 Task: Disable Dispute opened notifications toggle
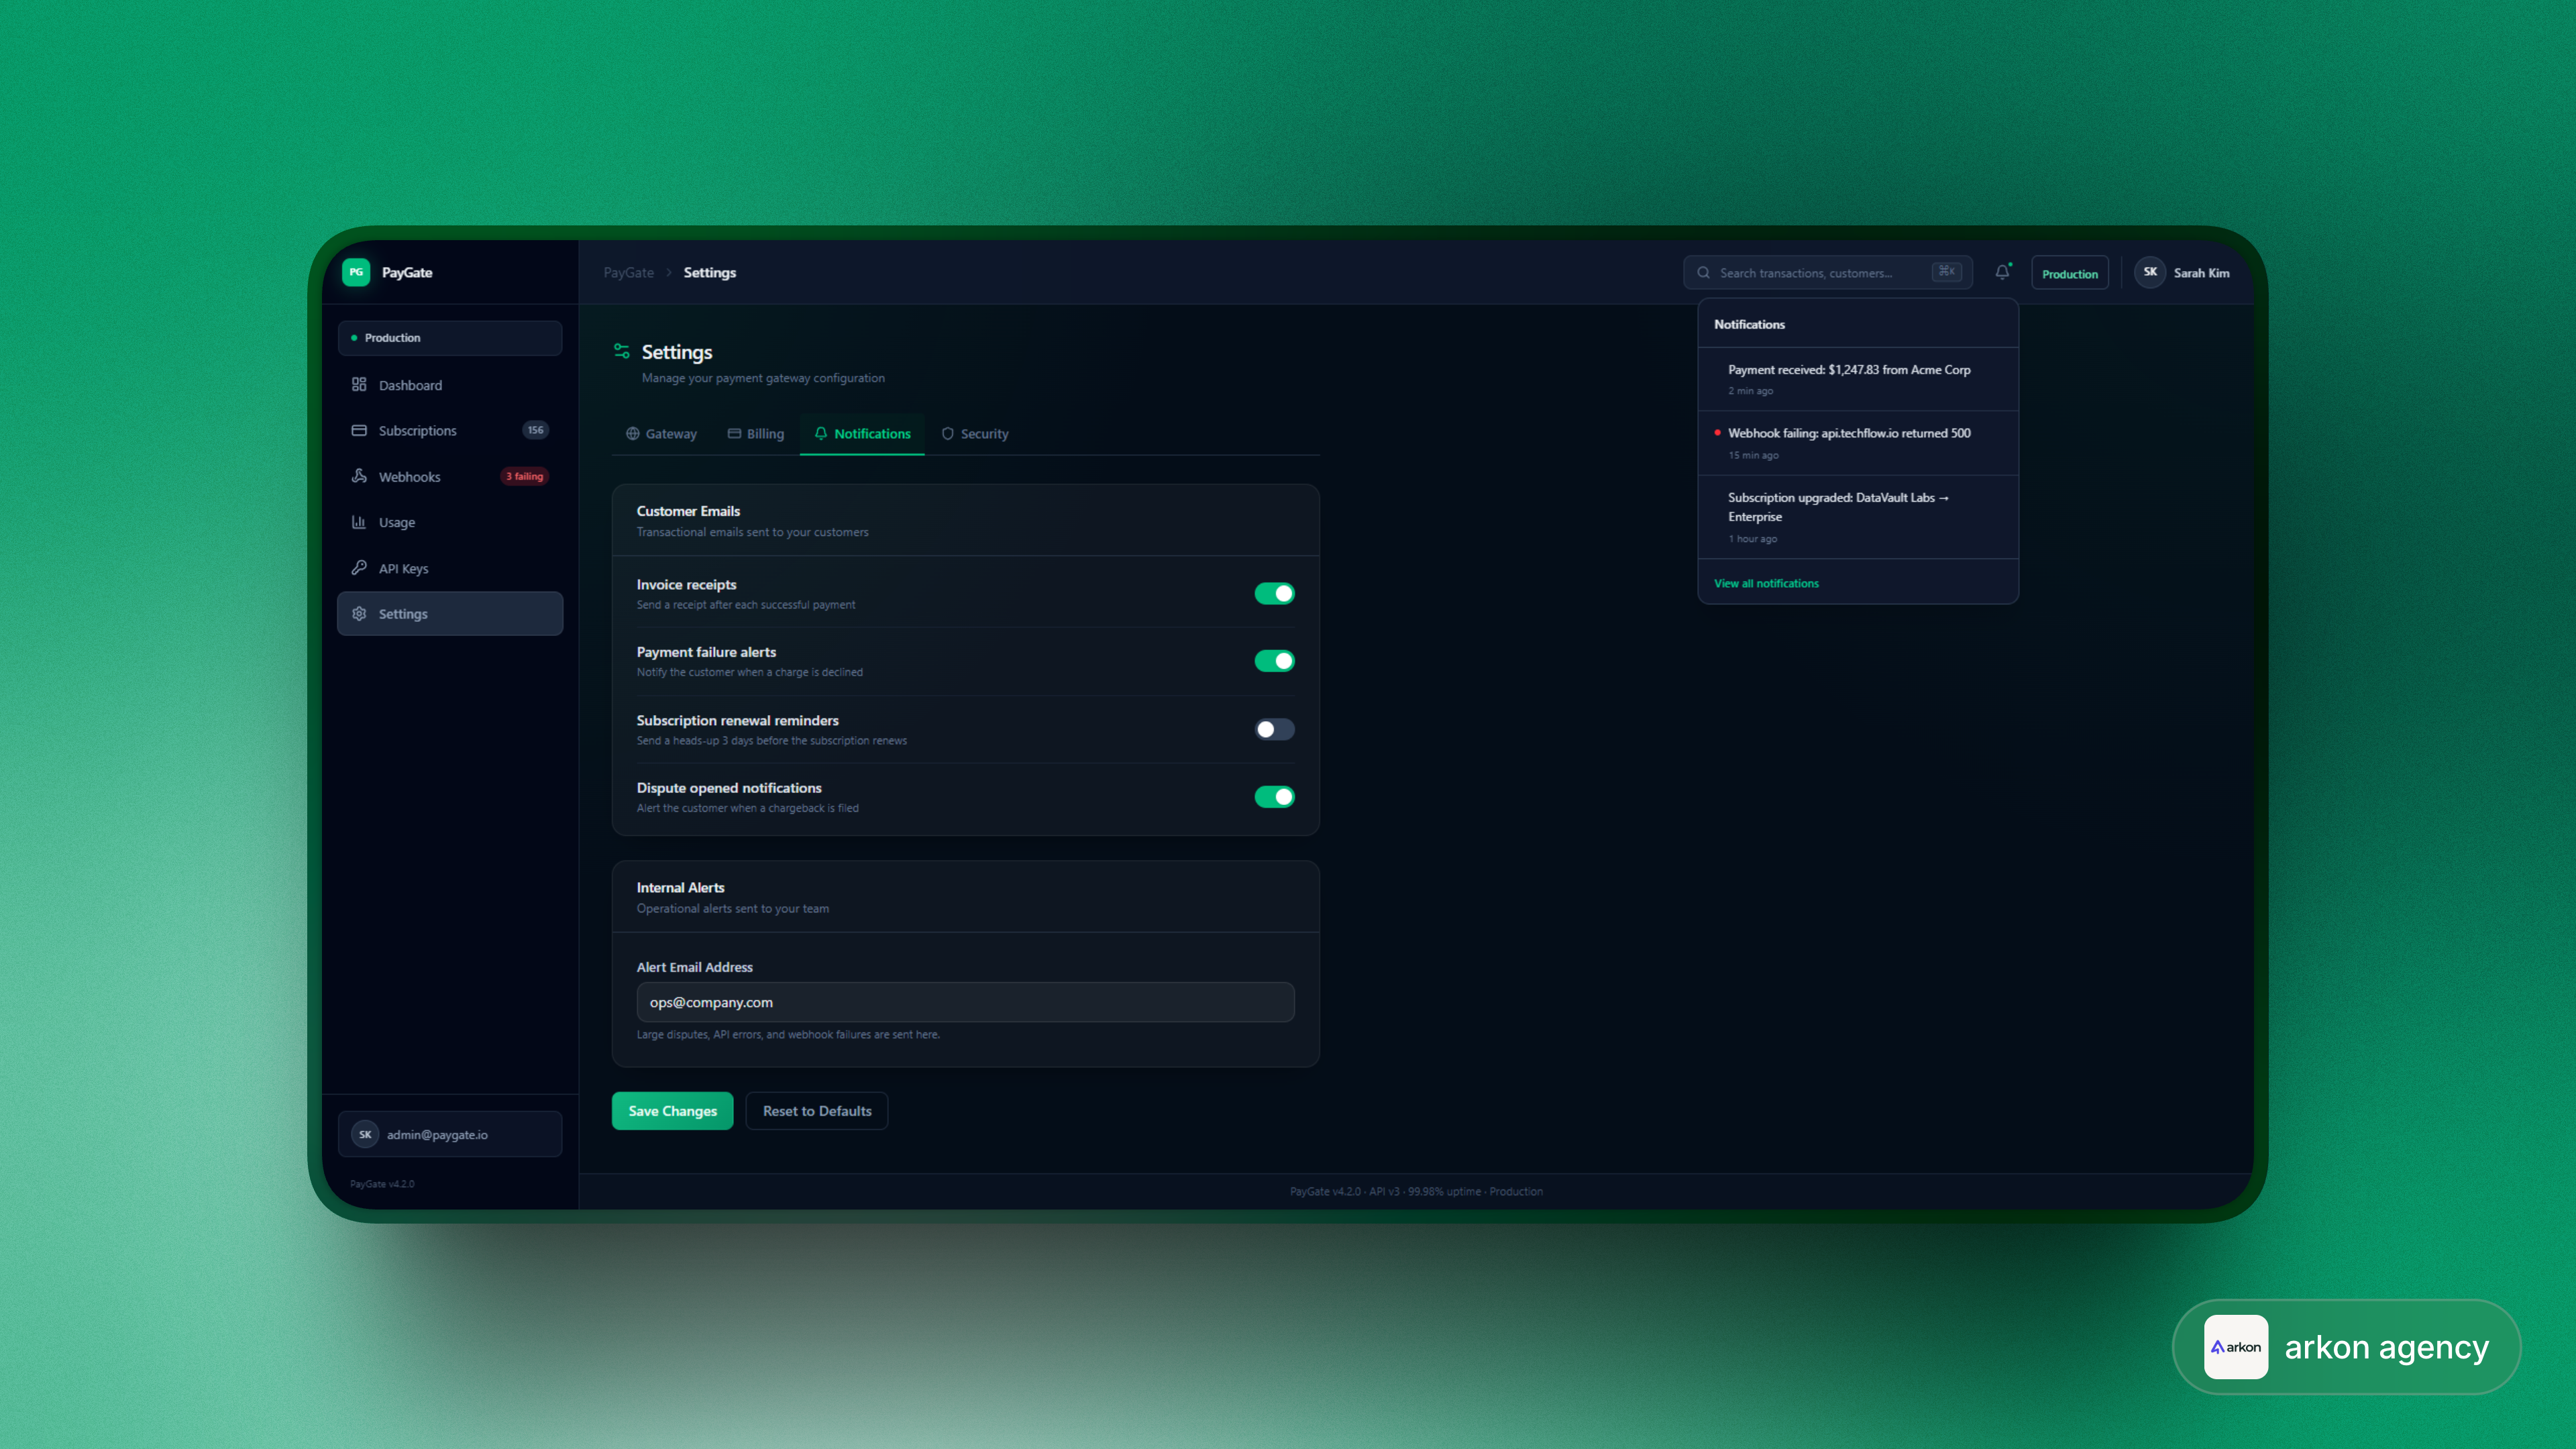pyautogui.click(x=1274, y=797)
